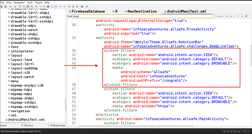Toggle deobfuscation in the toolbar
Image resolution: width=252 pixels, height=134 pixels.
point(69,6)
